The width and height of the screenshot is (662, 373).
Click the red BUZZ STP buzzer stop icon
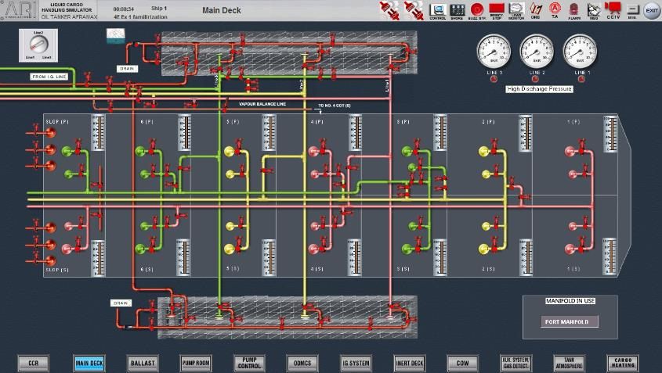click(x=477, y=9)
